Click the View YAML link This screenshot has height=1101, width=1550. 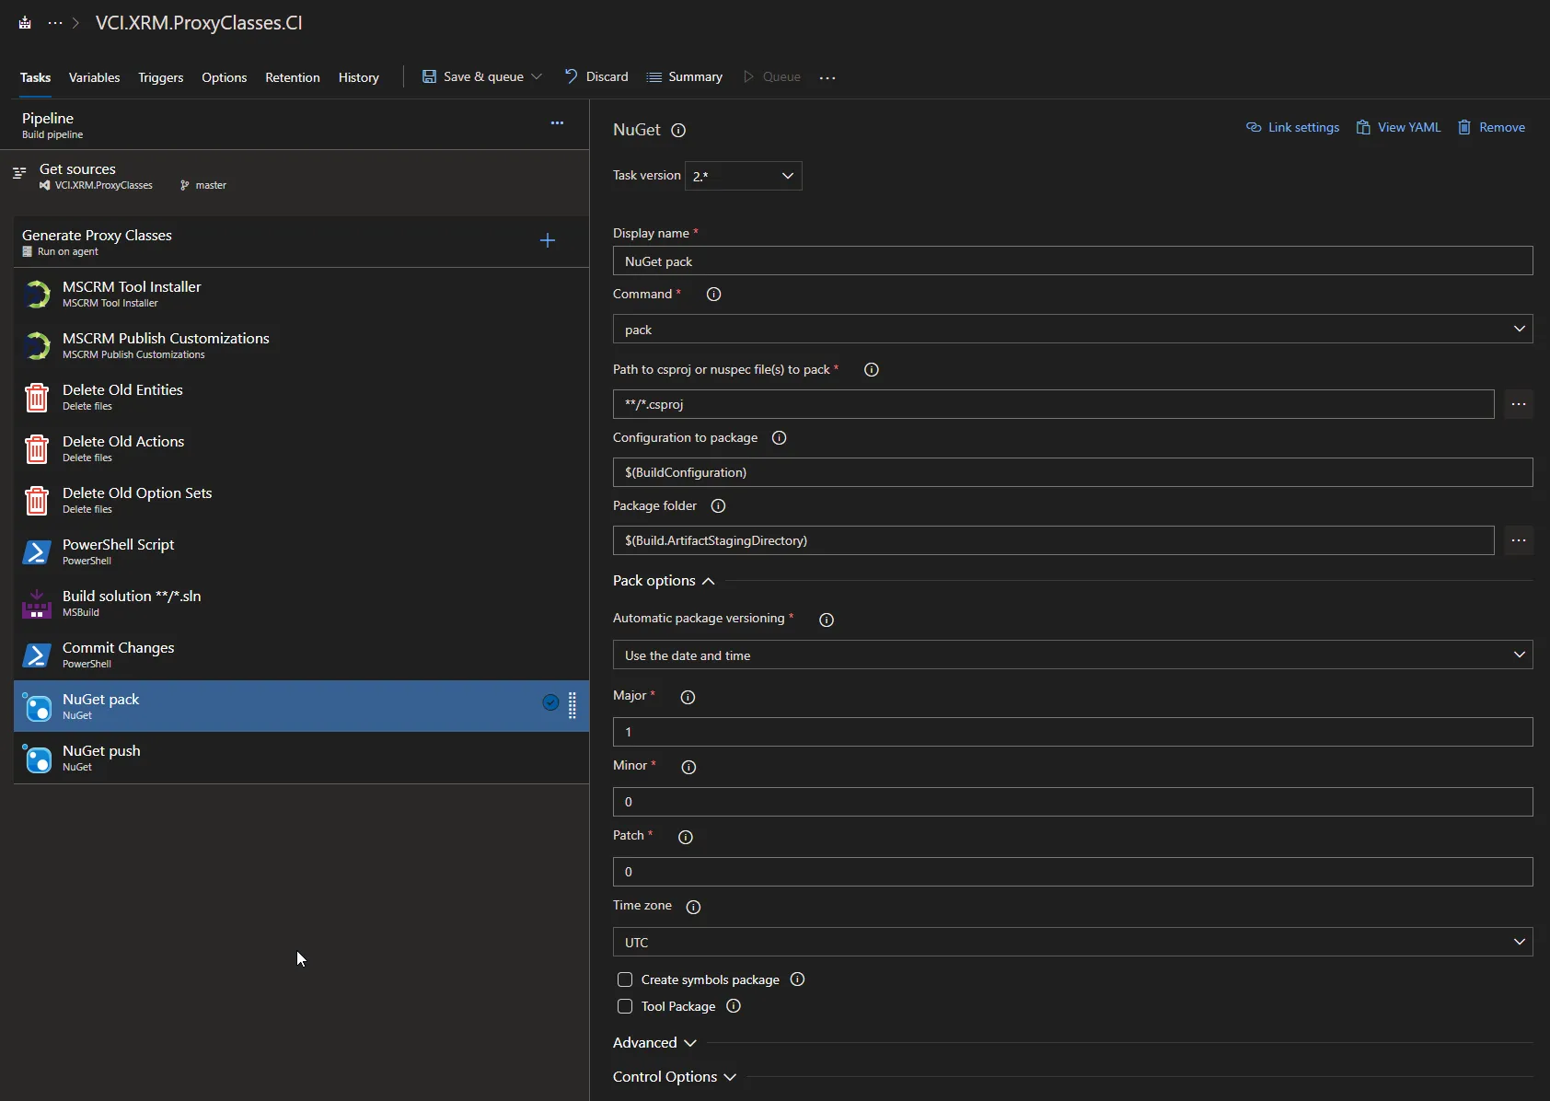click(1398, 127)
